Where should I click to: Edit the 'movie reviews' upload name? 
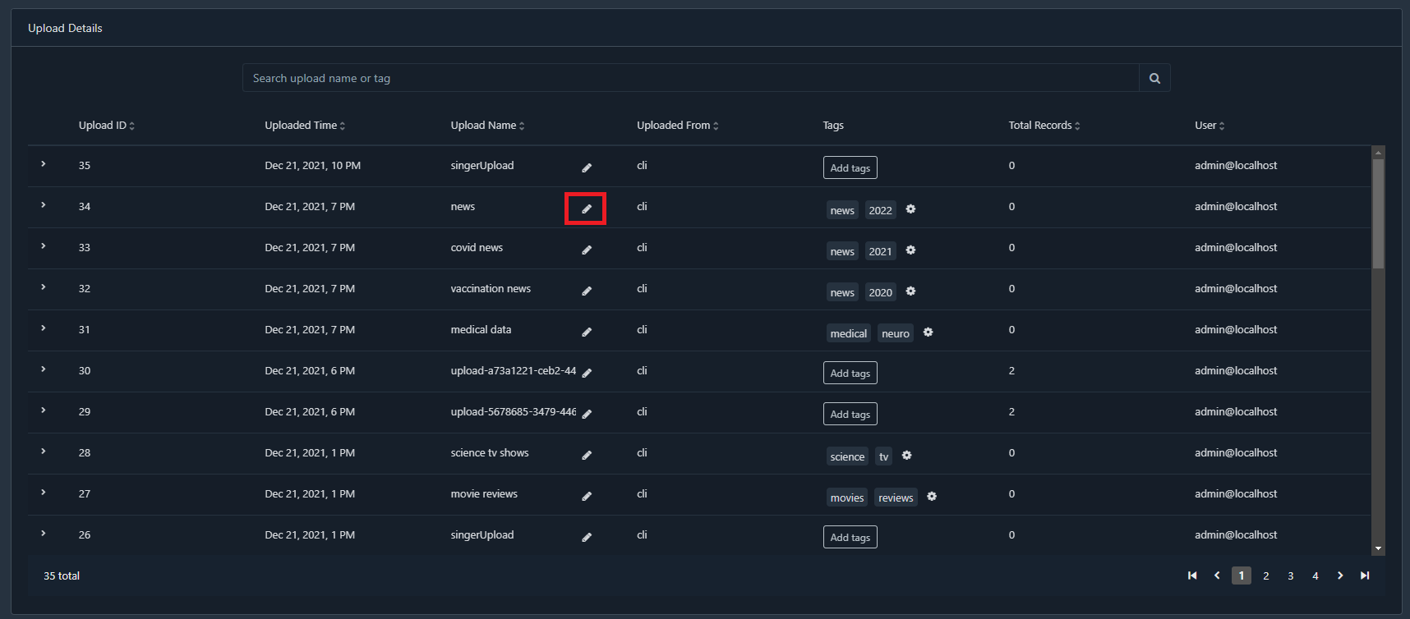[x=587, y=496]
